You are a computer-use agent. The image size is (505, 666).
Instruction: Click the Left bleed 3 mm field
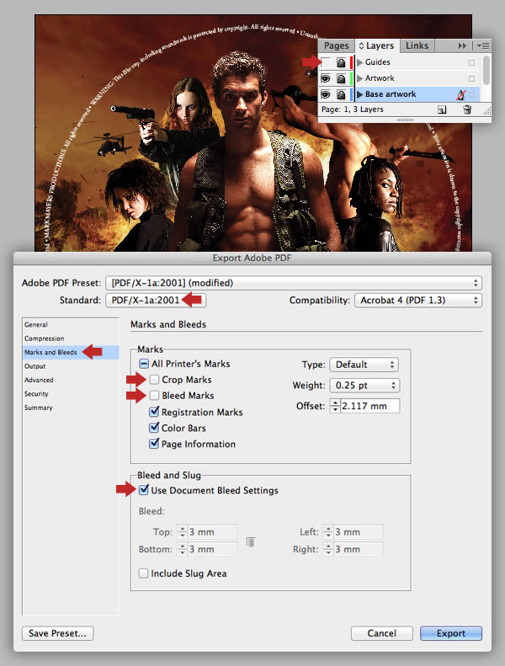pyautogui.click(x=358, y=532)
